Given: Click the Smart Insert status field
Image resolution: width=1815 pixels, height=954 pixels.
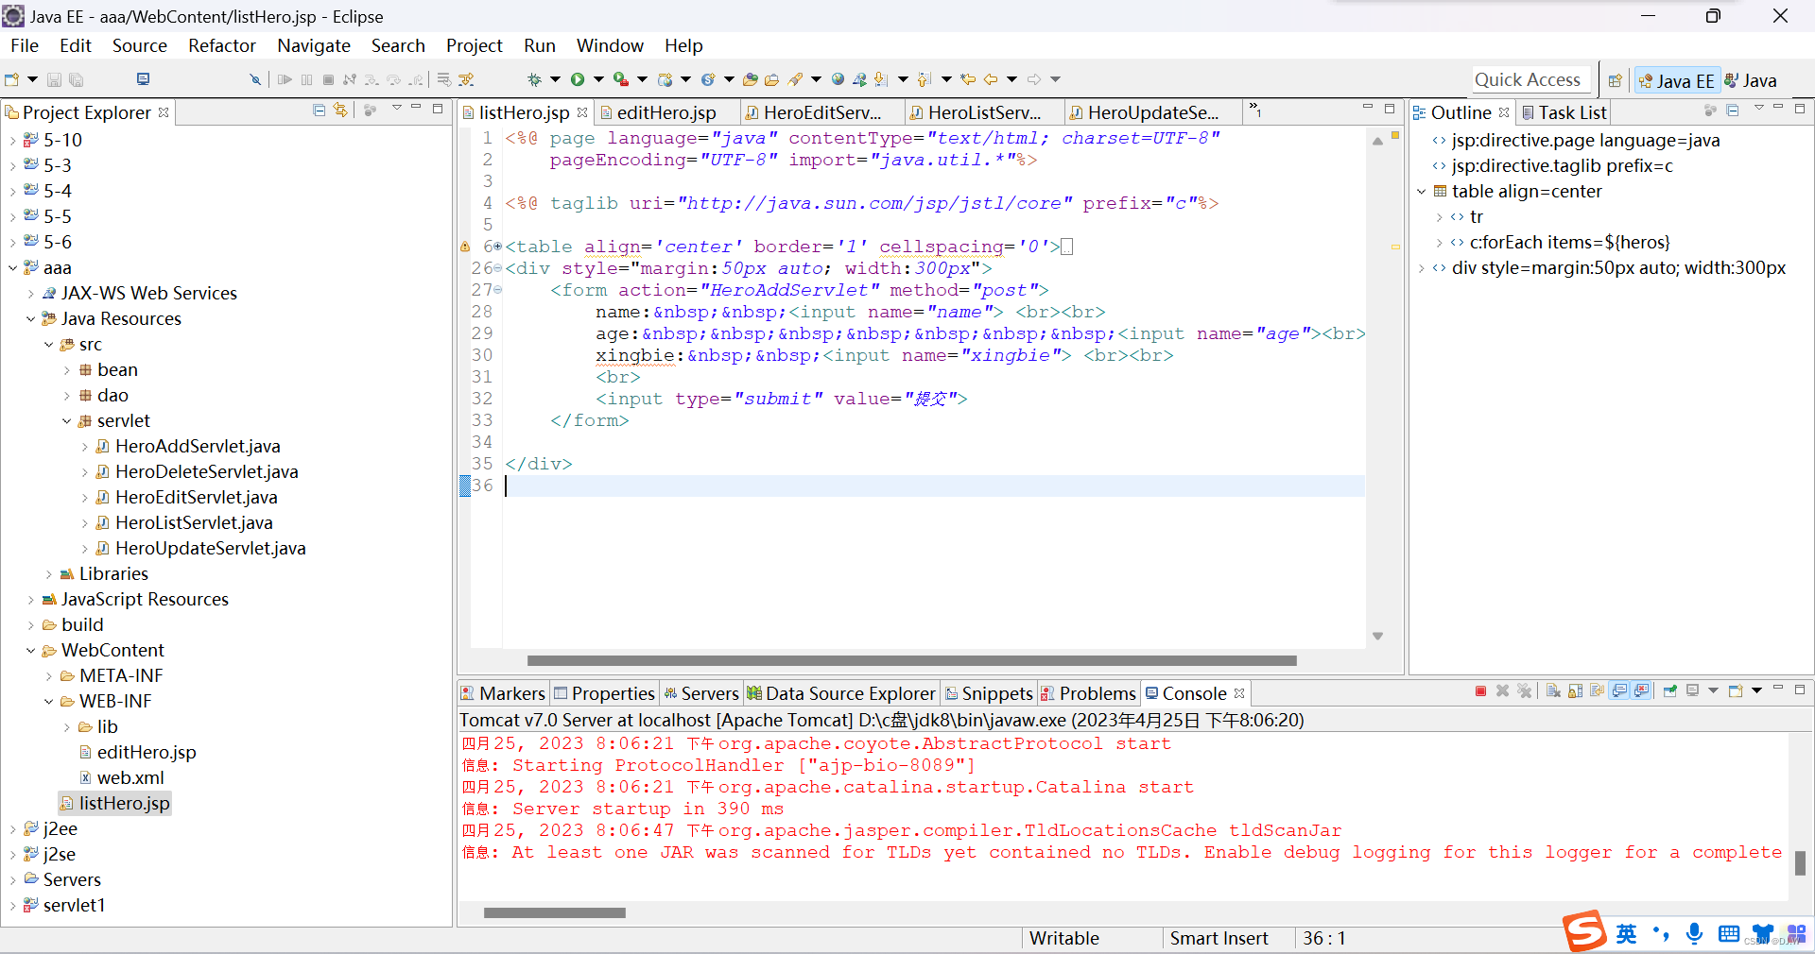Looking at the screenshot, I should coord(1219,938).
